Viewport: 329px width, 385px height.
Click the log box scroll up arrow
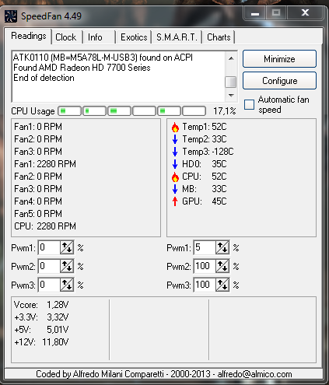coord(231,58)
